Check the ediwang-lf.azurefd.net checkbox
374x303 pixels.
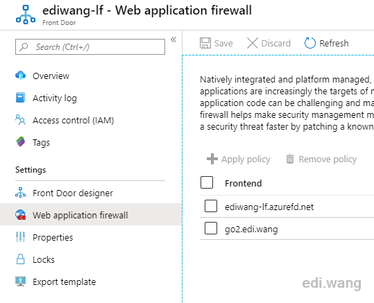point(211,206)
